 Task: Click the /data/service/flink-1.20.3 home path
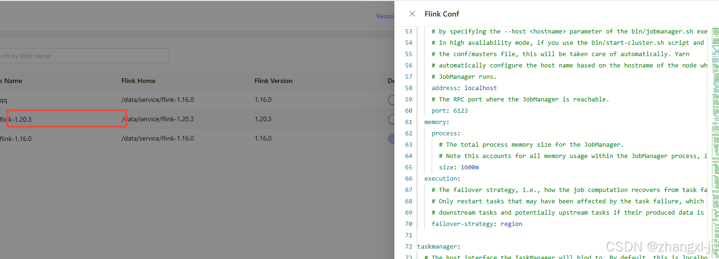click(158, 119)
